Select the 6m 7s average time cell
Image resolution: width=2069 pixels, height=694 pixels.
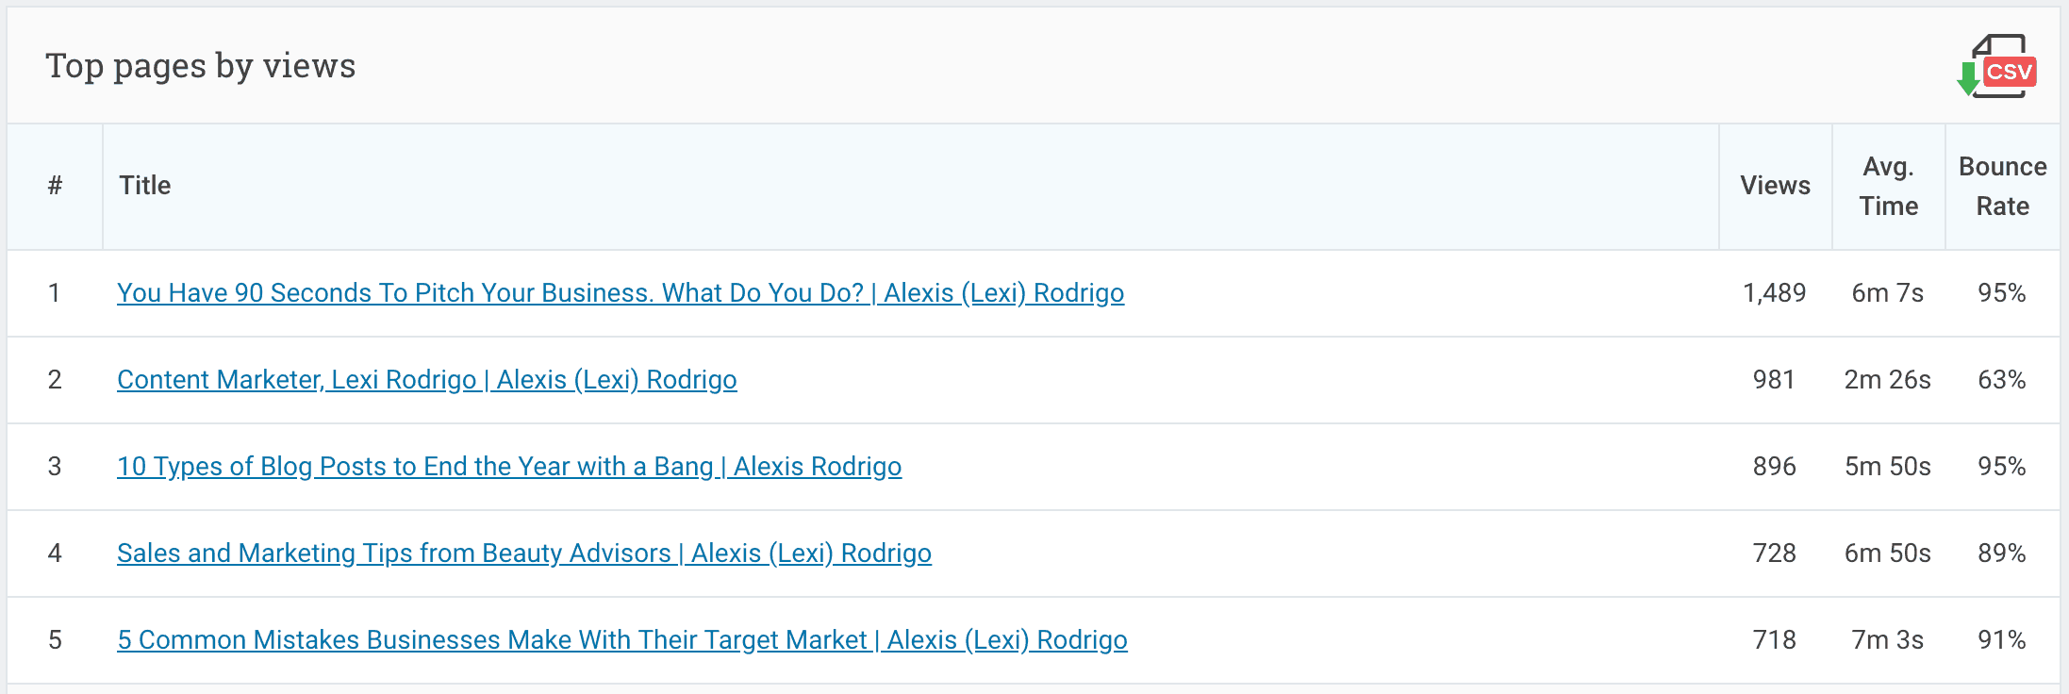tap(1888, 293)
